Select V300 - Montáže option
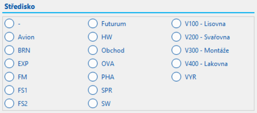The height and width of the screenshot is (113, 257). tap(176, 50)
